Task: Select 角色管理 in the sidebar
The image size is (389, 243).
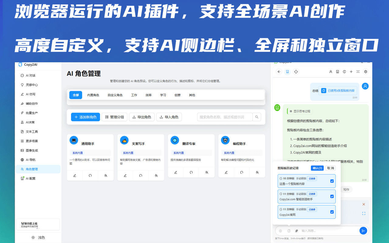Action: (38, 169)
